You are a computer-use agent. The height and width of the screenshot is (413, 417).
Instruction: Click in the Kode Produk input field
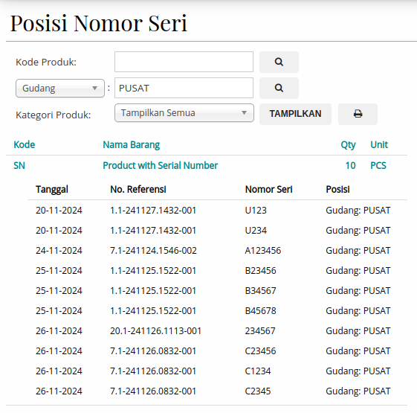pyautogui.click(x=184, y=62)
